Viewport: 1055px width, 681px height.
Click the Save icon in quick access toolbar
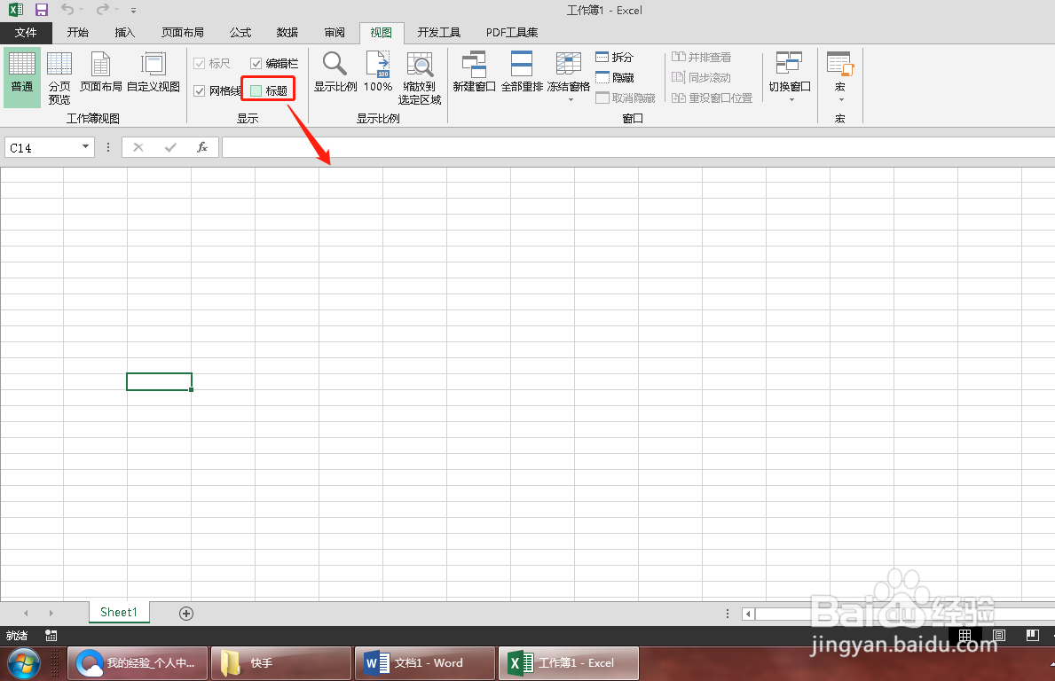[x=42, y=10]
